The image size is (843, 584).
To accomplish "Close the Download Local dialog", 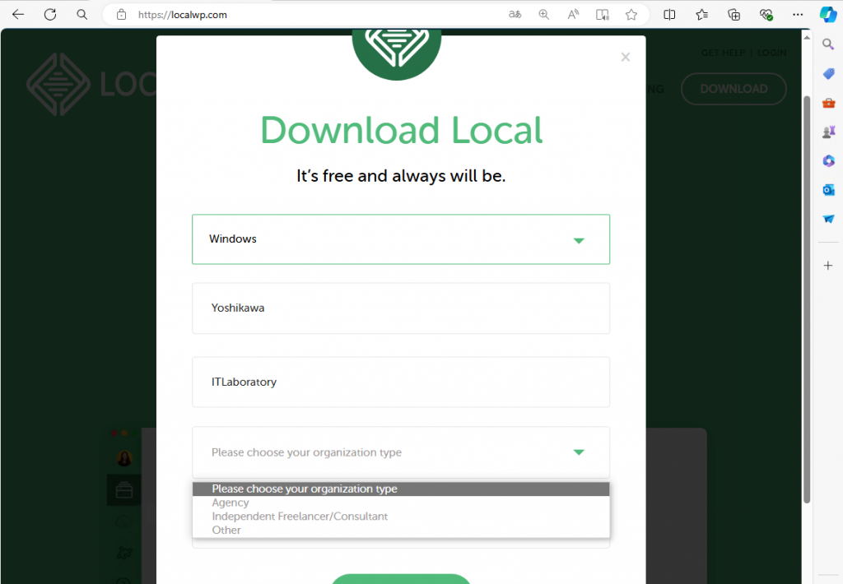I will click(x=626, y=57).
